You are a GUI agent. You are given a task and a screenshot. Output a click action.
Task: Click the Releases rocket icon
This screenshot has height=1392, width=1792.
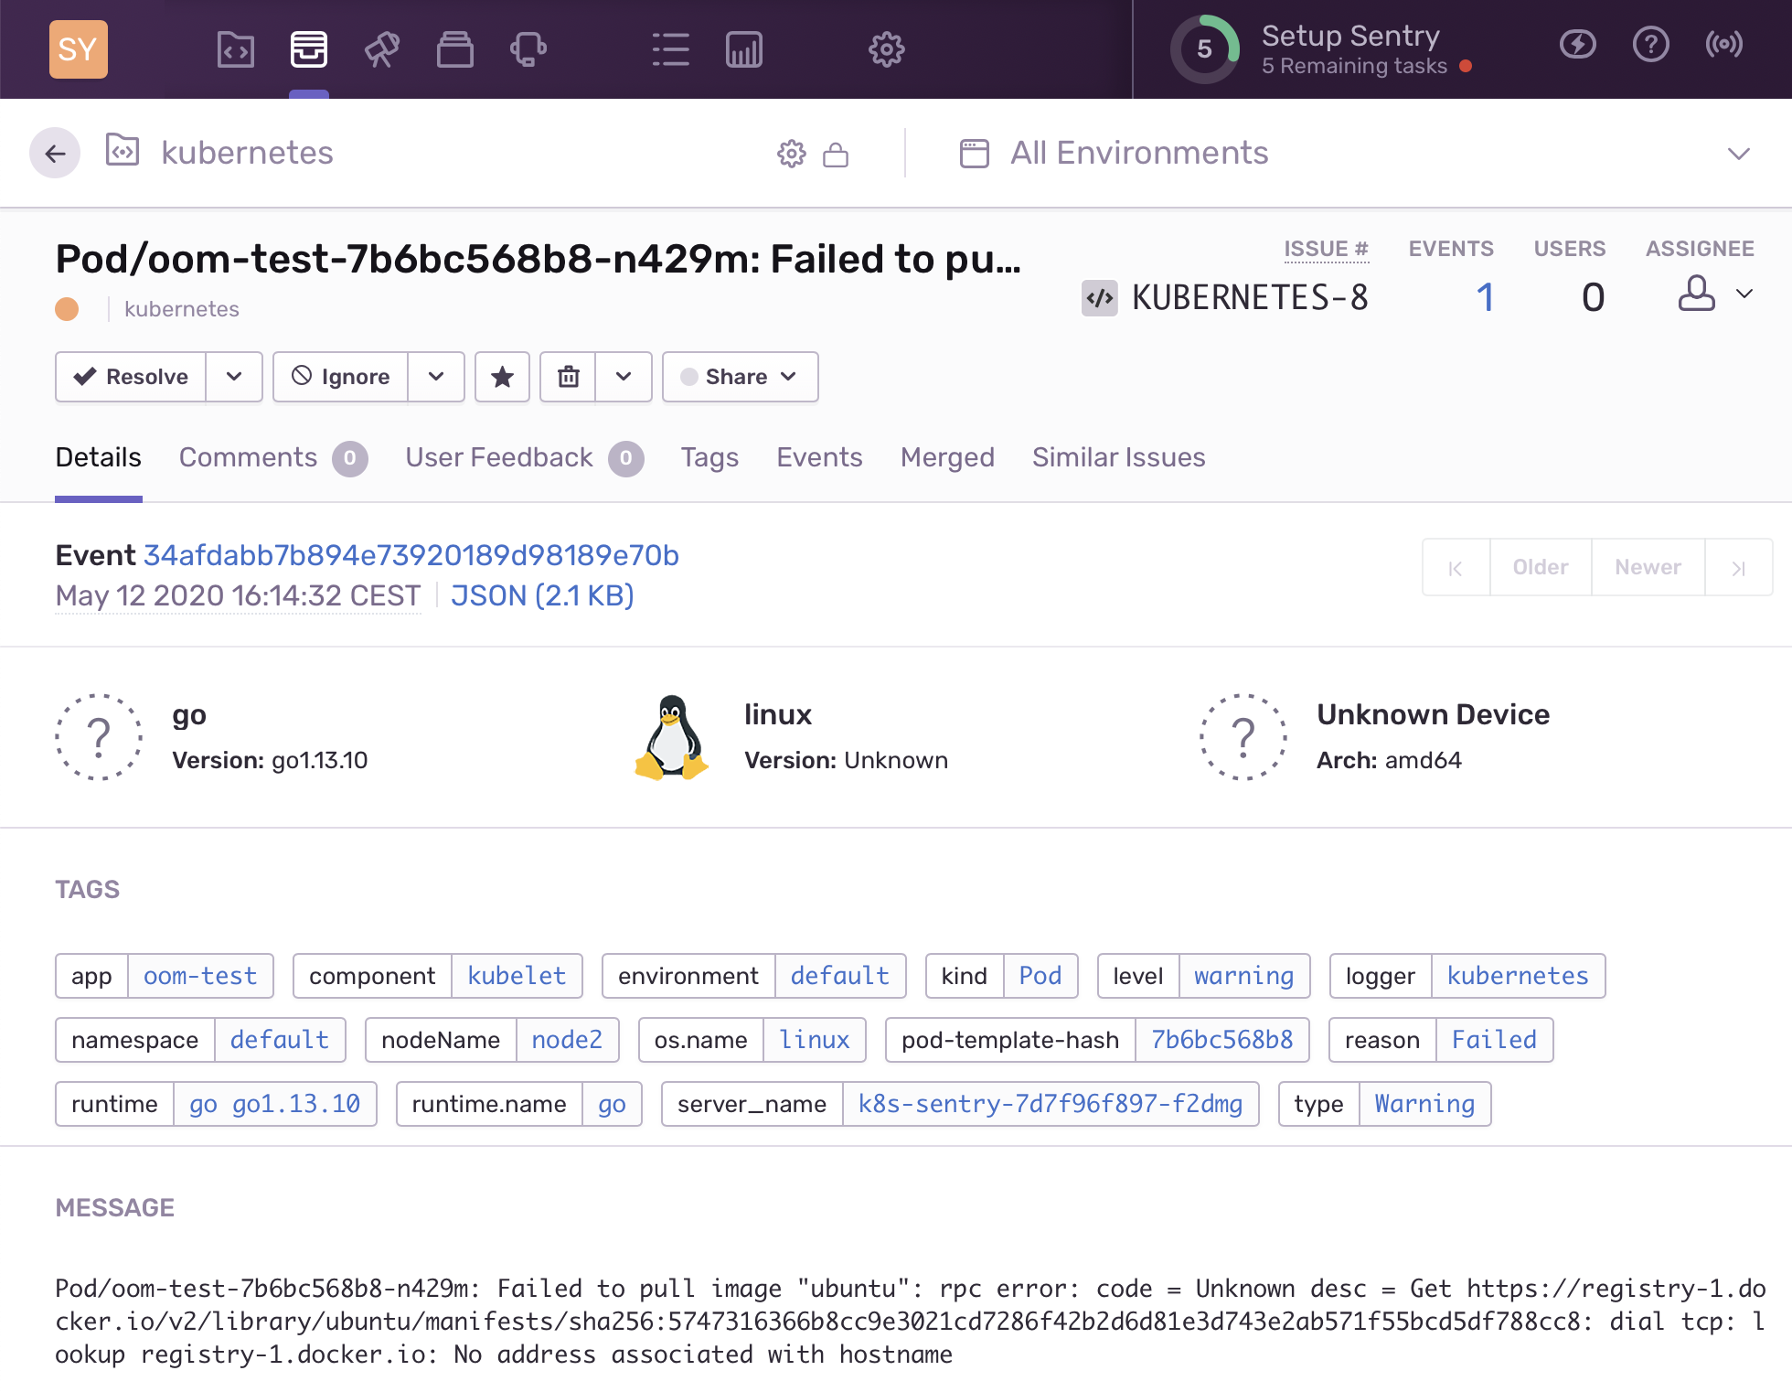tap(382, 48)
